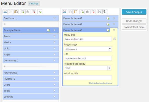Click the page icon on Example Item #3
Image resolution: width=149 pixels, height=102 pixels.
pyautogui.click(x=108, y=30)
